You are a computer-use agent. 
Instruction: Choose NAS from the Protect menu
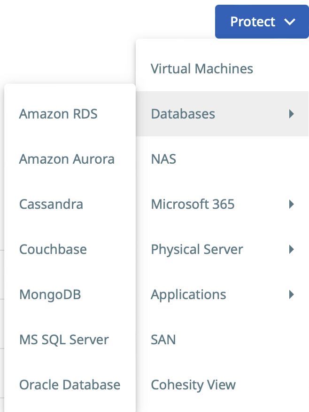[163, 159]
